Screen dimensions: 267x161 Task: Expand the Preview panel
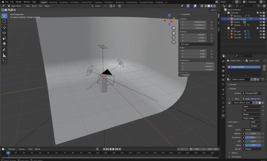(233, 85)
